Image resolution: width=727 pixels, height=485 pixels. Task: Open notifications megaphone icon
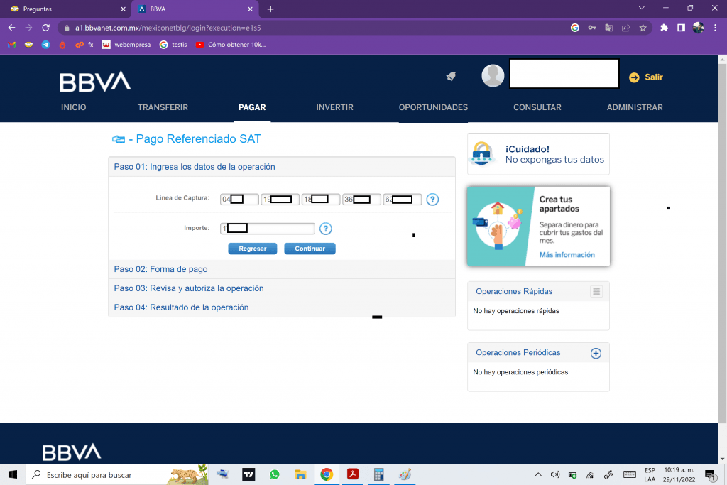point(451,77)
